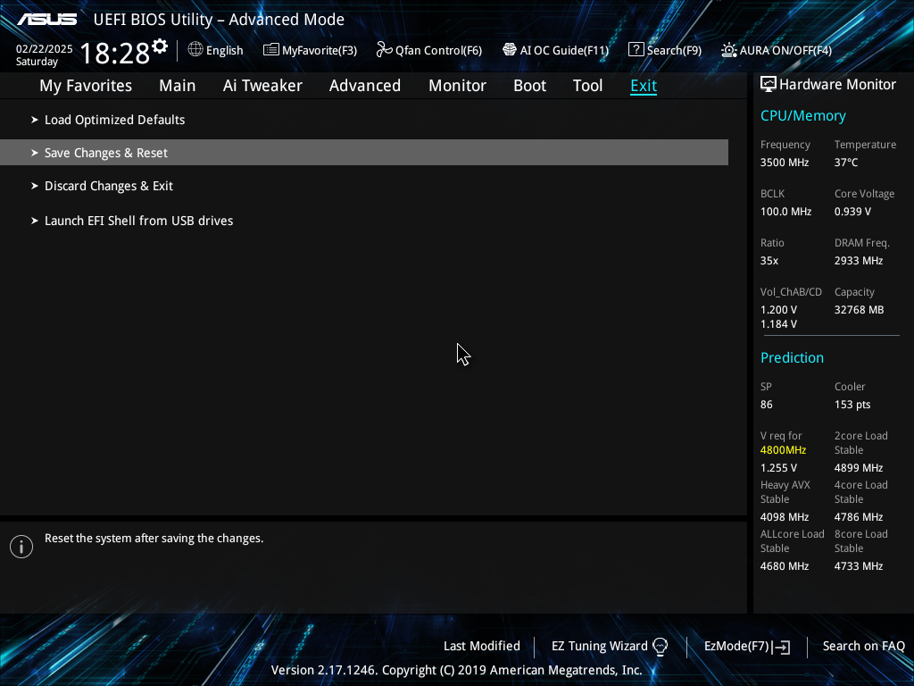Switch to the Boot tab
The height and width of the screenshot is (686, 914).
(x=530, y=86)
